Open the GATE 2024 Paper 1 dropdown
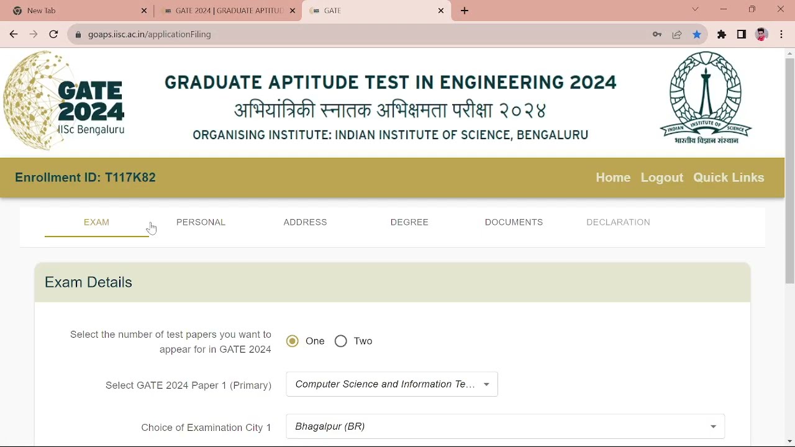Image resolution: width=795 pixels, height=447 pixels. pos(392,384)
